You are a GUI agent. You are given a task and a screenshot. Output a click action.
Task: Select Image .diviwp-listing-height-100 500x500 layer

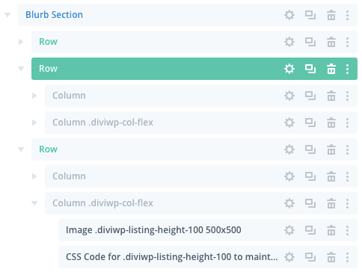(x=153, y=230)
